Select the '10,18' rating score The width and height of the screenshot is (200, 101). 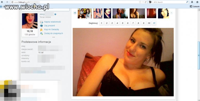point(30,31)
